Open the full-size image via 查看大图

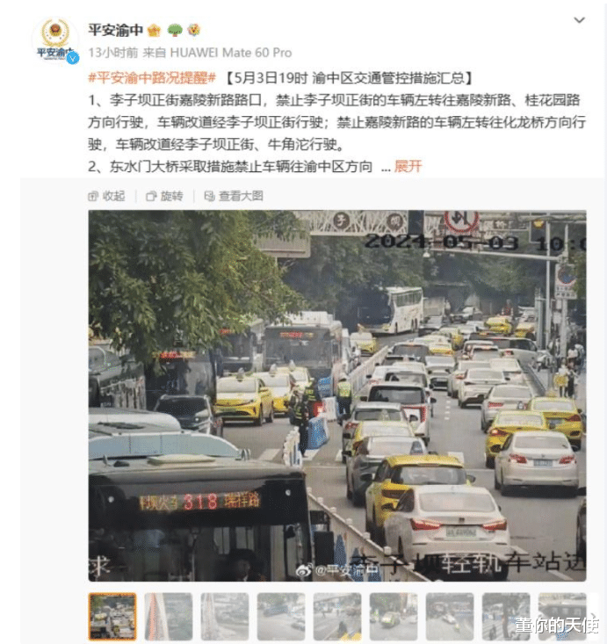(x=234, y=196)
